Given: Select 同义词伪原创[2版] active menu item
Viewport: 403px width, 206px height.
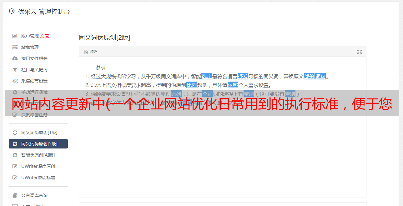Looking at the screenshot, I should coord(38,144).
